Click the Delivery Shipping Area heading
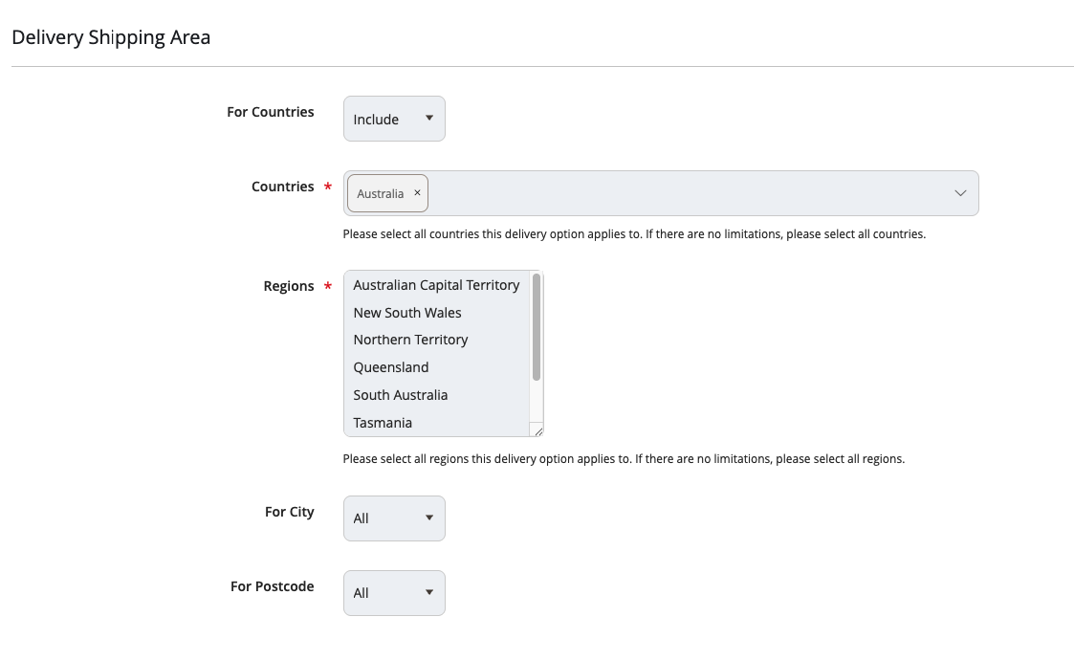 pos(111,37)
